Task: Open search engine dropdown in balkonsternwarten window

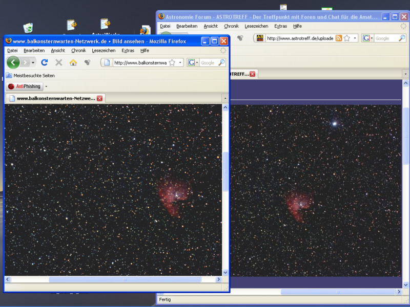Action: pos(193,62)
